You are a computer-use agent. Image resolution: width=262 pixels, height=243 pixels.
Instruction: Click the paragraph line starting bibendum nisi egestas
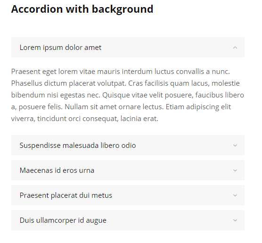click(x=128, y=95)
